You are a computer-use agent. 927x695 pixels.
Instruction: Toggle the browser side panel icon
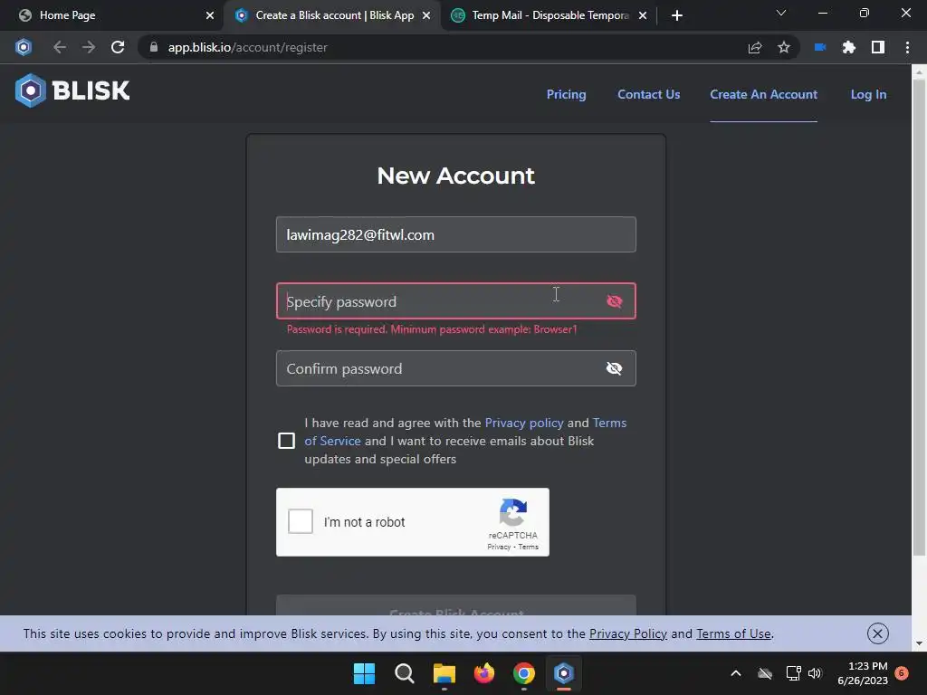coord(878,47)
